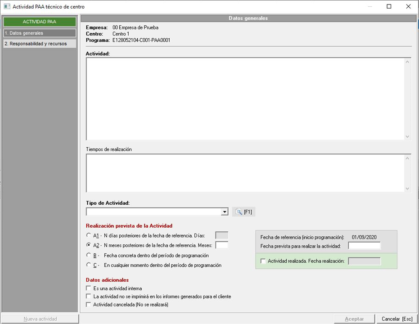Select the A2 months radio option
The image size is (419, 324).
88,245
